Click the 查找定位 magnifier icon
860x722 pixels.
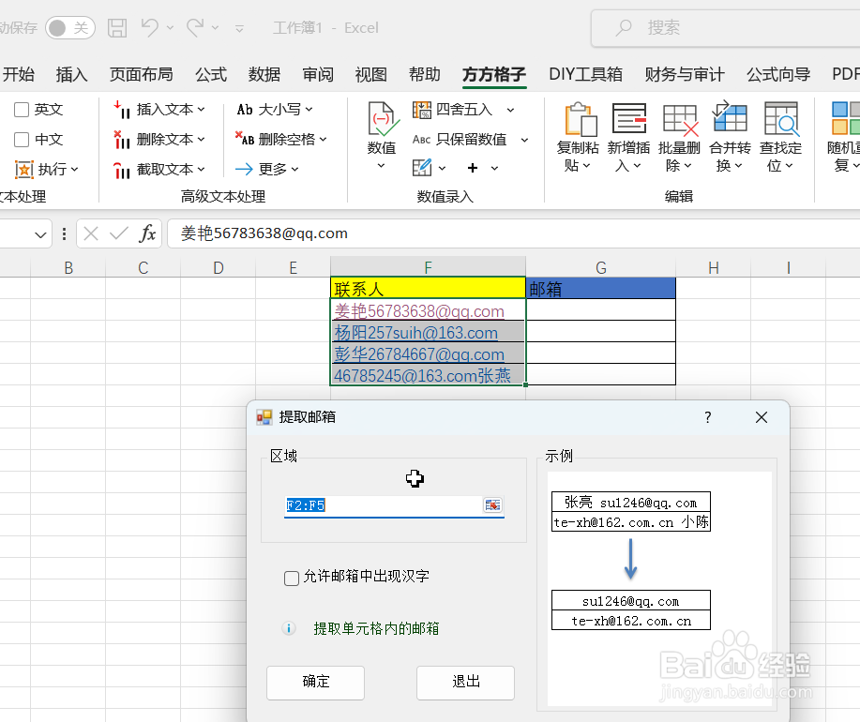point(781,118)
